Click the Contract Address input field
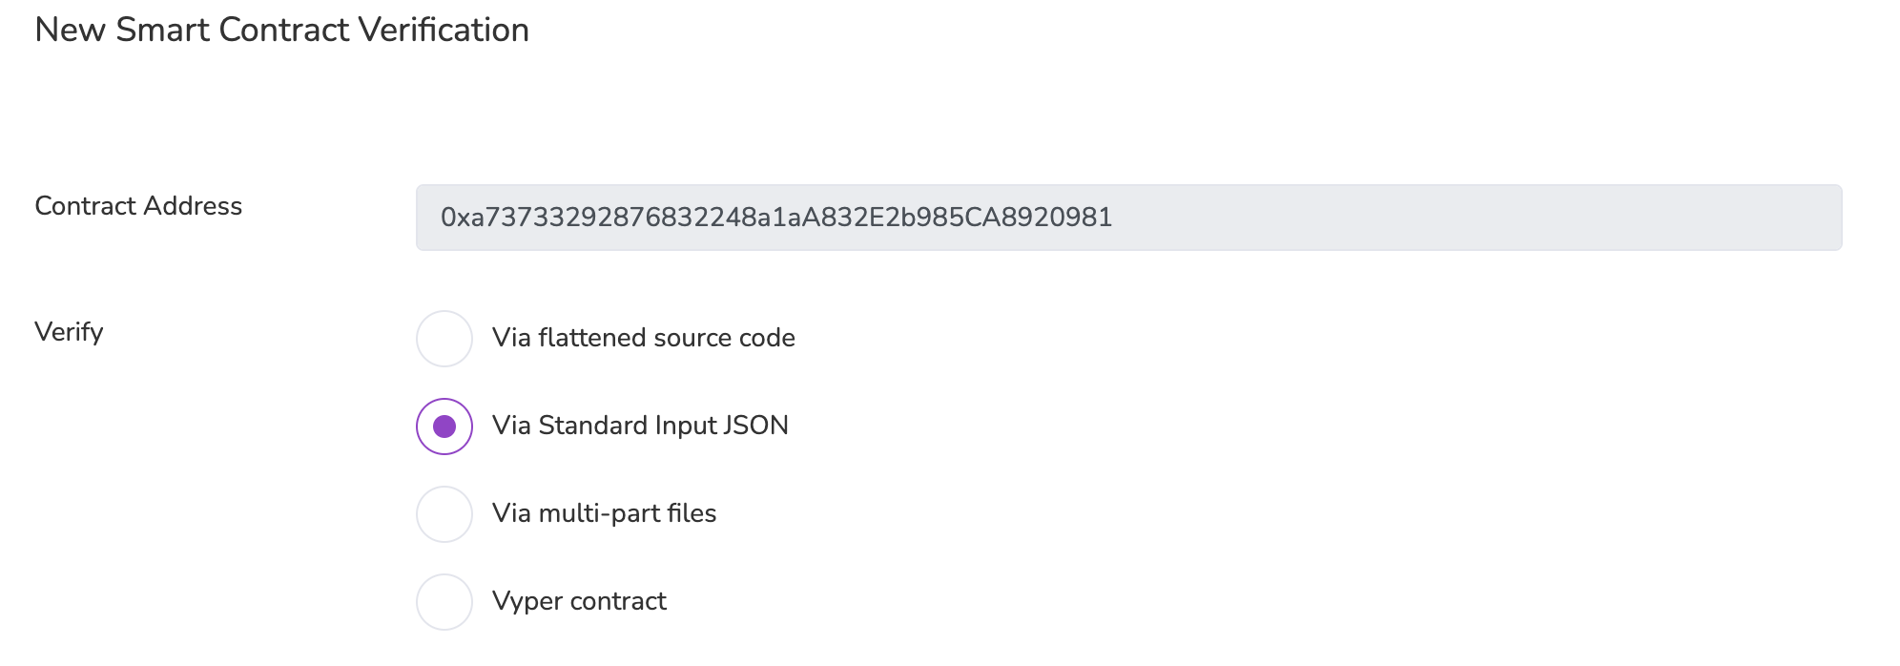The image size is (1900, 666). pos(1128,218)
